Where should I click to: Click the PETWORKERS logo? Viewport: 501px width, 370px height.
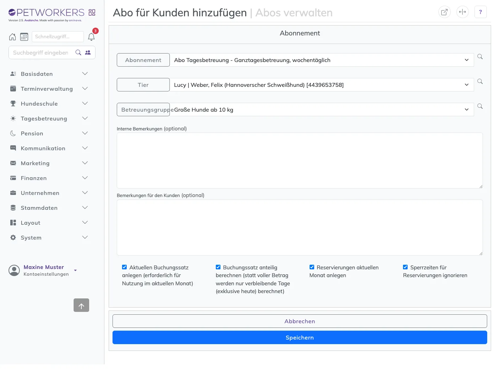coord(46,12)
